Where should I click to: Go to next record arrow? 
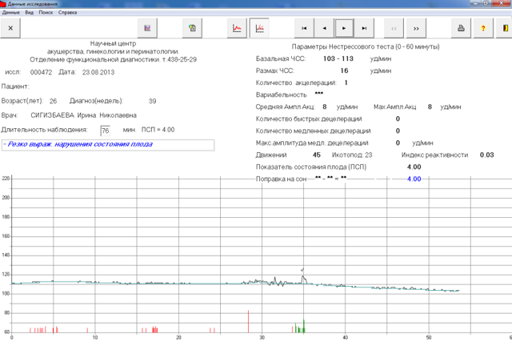coord(344,28)
